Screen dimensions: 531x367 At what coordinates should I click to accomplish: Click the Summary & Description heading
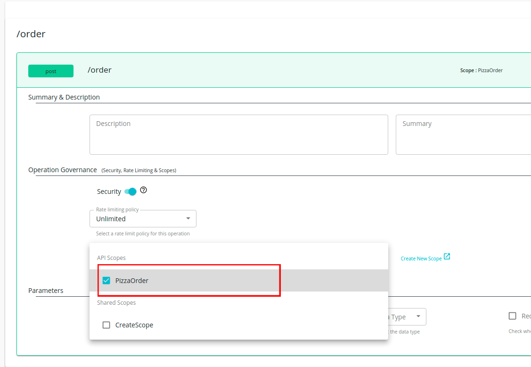[64, 97]
